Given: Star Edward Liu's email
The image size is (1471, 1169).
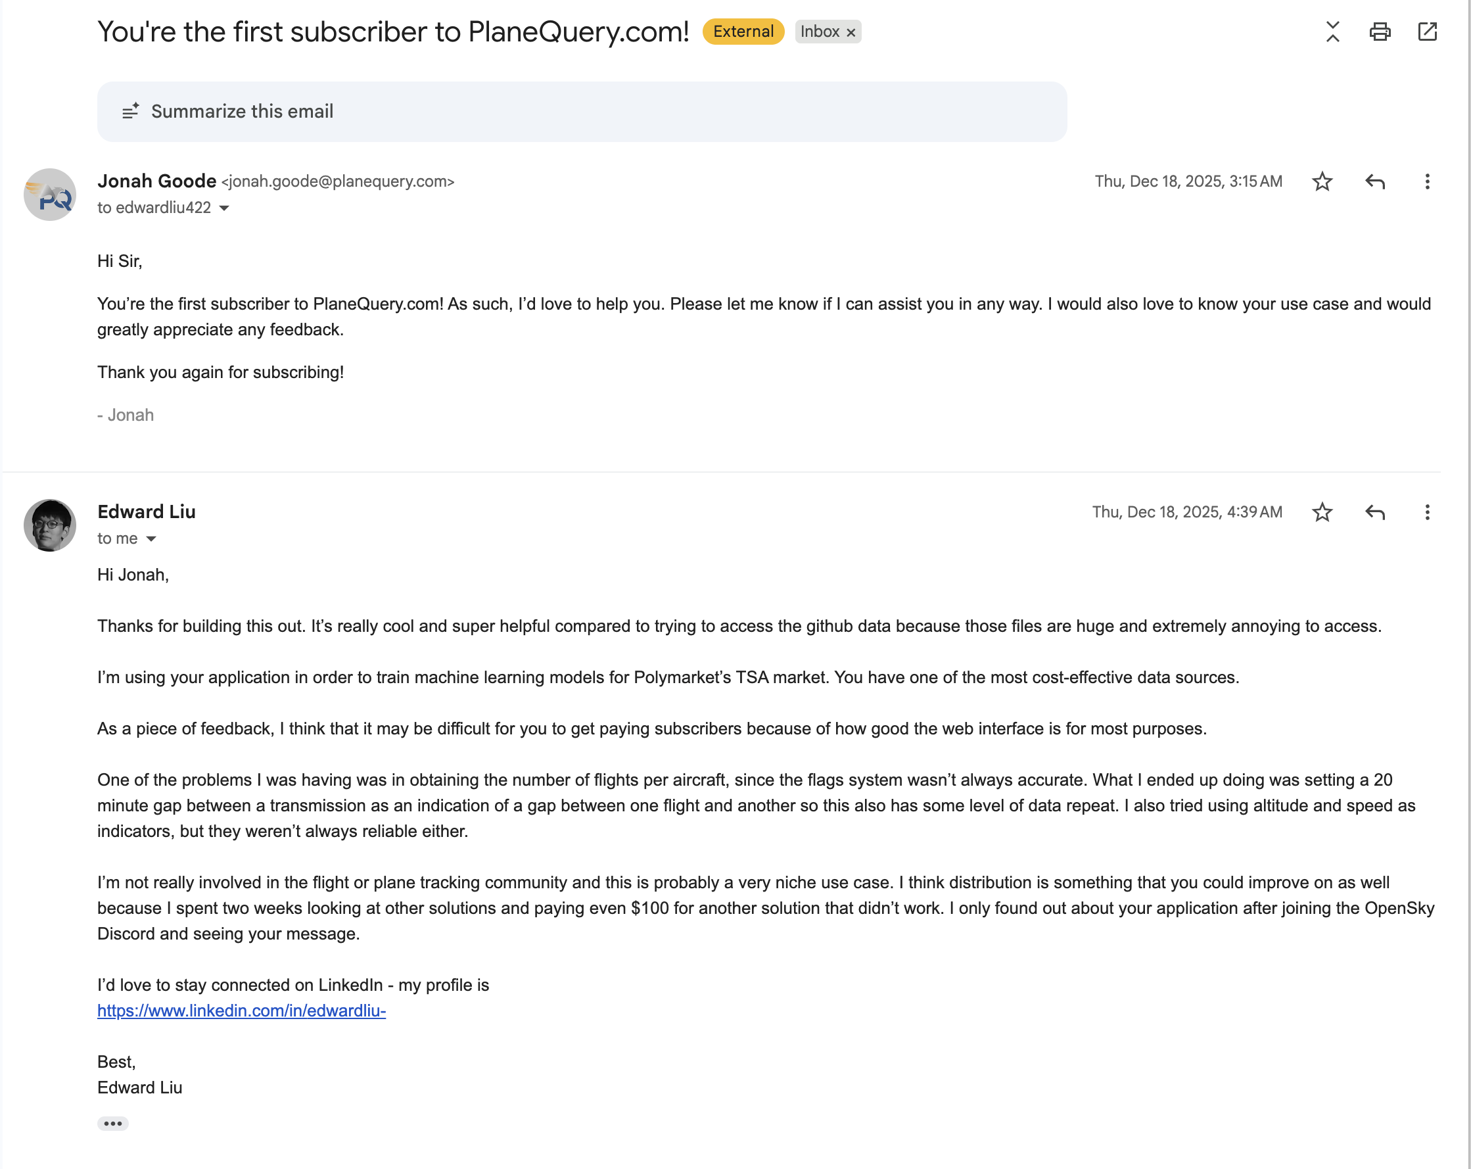Looking at the screenshot, I should [x=1322, y=512].
